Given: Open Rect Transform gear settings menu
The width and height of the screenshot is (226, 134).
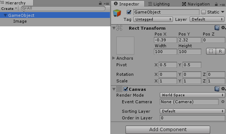Looking at the screenshot, I should [223, 28].
